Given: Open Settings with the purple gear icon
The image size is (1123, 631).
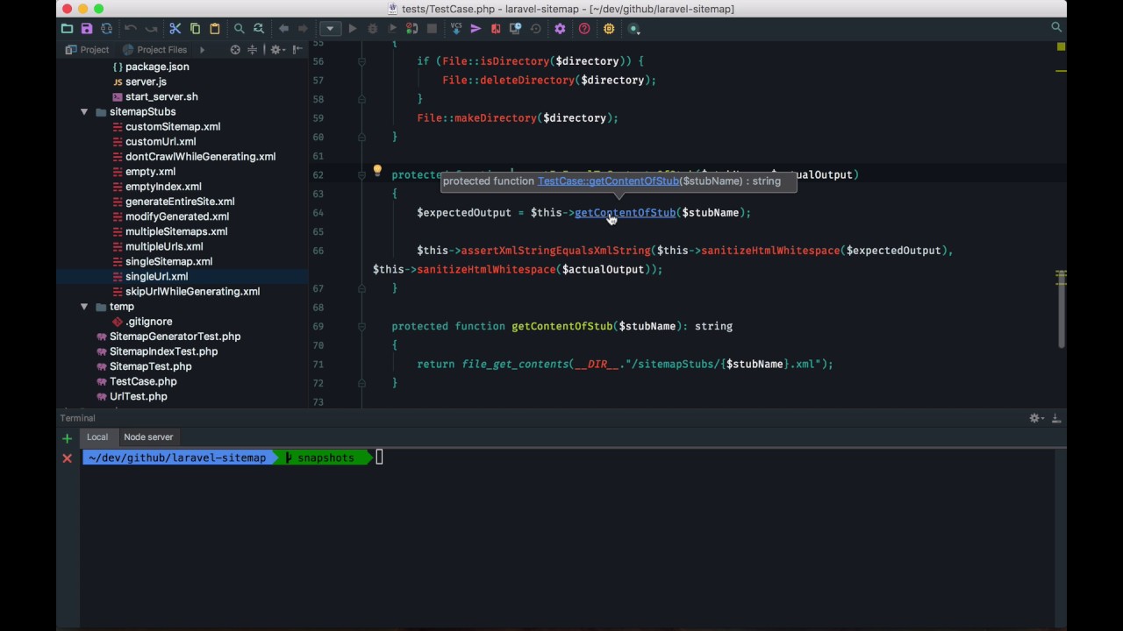Looking at the screenshot, I should (560, 28).
